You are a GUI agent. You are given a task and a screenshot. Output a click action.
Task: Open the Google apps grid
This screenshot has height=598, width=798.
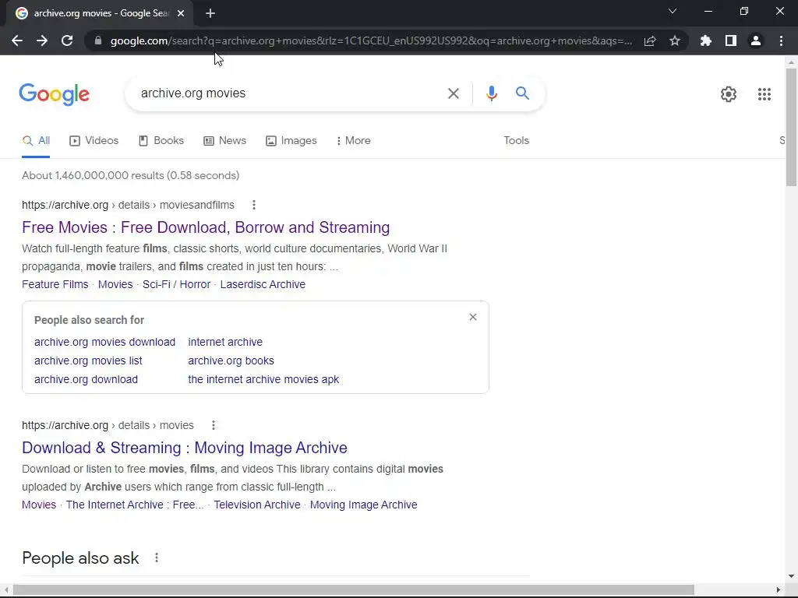(764, 94)
